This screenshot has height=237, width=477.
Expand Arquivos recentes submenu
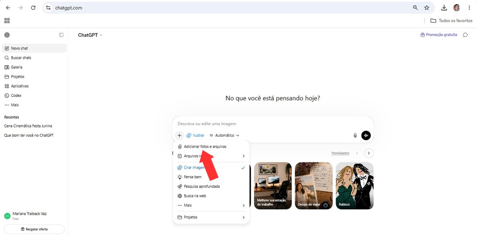[x=211, y=156]
